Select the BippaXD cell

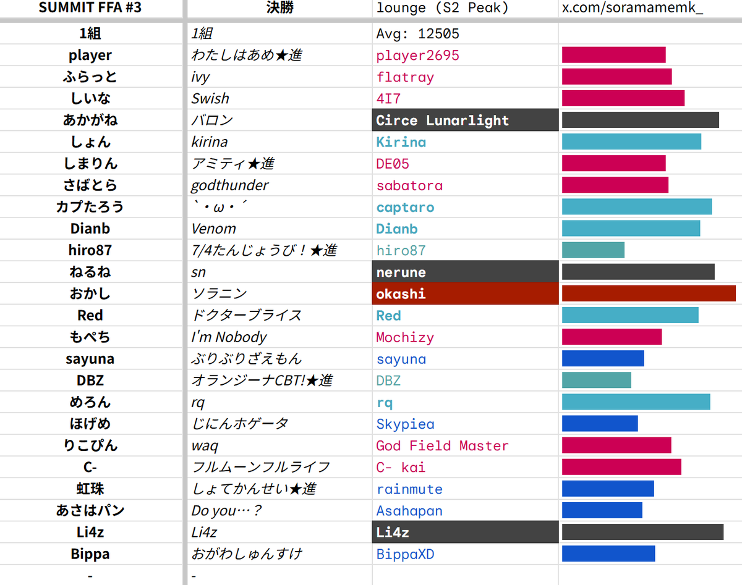click(x=465, y=553)
